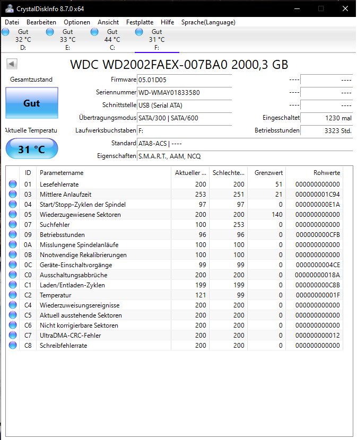
Task: Open the Hilfe menu
Action: click(x=168, y=22)
